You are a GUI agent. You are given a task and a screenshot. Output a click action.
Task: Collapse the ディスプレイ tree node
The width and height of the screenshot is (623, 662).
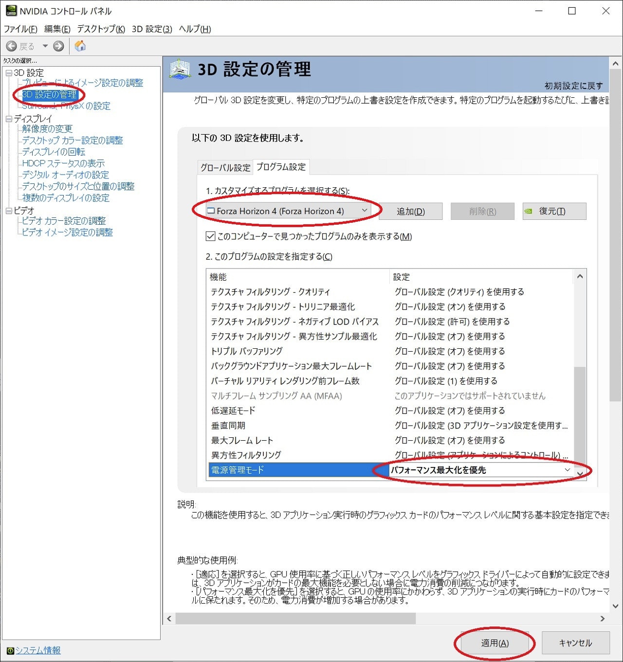[9, 119]
